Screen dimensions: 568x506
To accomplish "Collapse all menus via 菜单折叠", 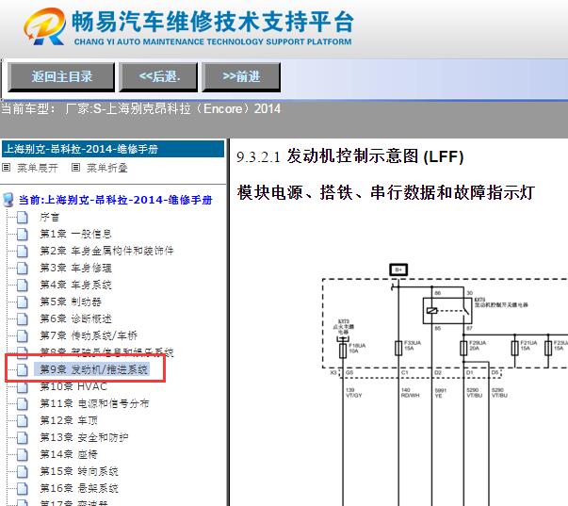I will pos(107,168).
